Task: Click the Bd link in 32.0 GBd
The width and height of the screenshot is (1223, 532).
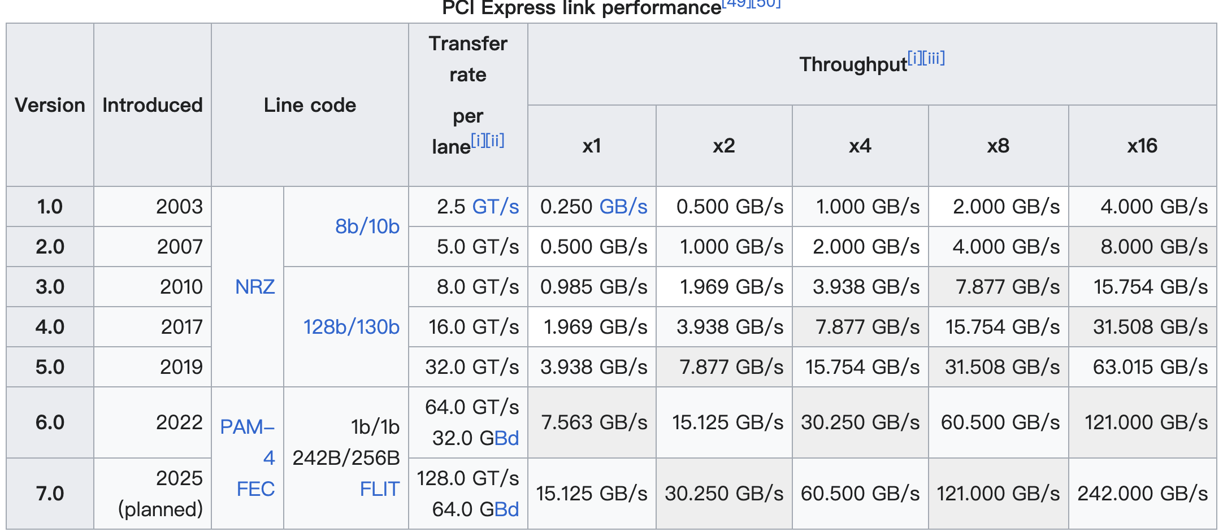Action: 506,438
